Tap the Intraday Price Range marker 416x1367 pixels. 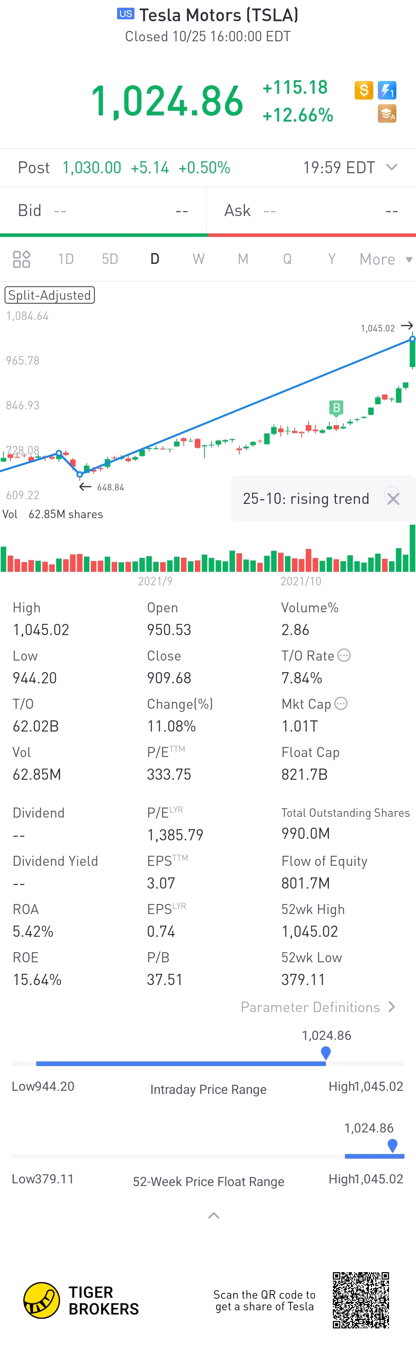click(326, 1053)
